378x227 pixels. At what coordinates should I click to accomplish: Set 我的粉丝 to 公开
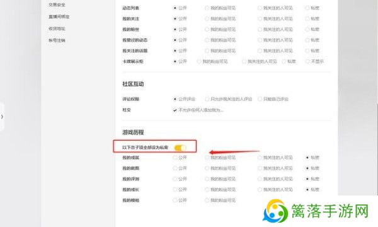[x=175, y=30]
